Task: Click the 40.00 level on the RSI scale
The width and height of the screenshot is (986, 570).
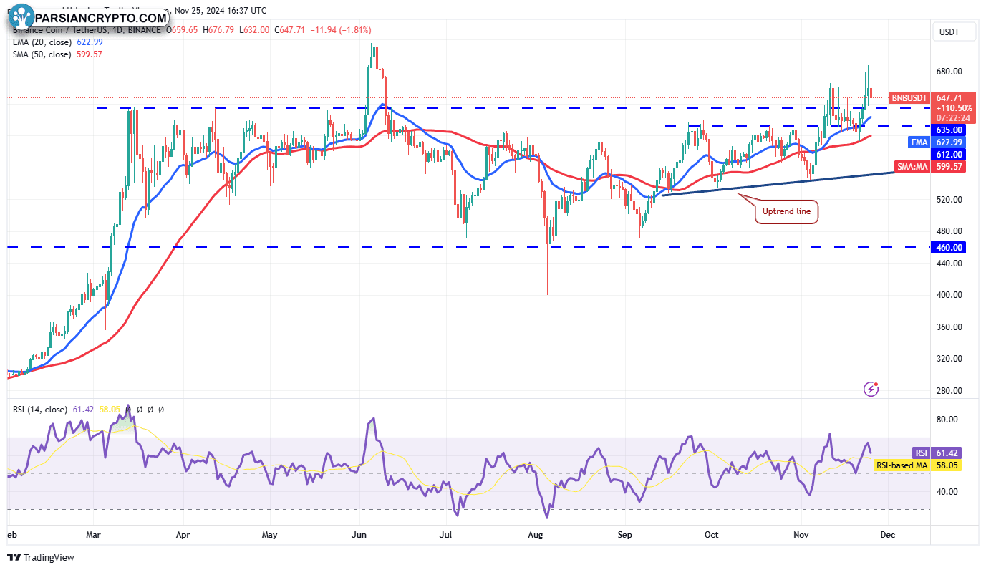Action: (x=946, y=491)
